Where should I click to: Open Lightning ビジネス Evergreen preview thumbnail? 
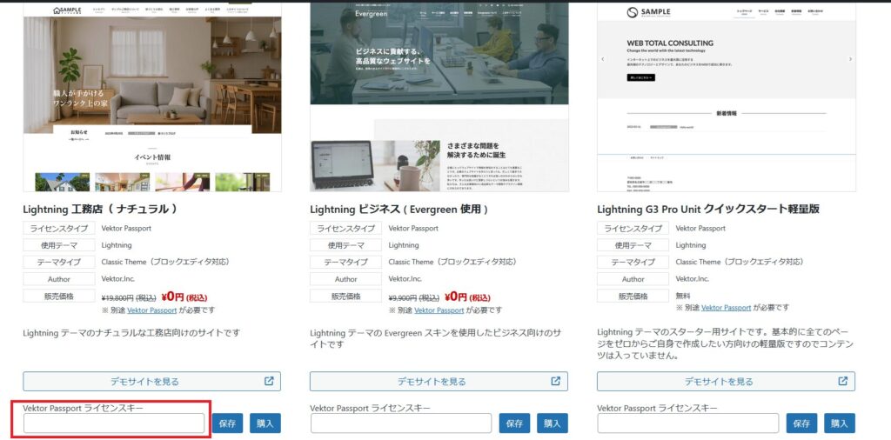(x=439, y=97)
